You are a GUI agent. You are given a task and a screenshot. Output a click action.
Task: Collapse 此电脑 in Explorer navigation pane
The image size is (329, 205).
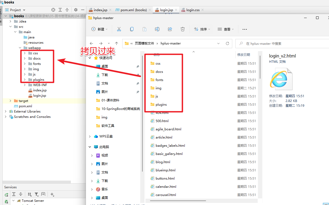pos(90,147)
